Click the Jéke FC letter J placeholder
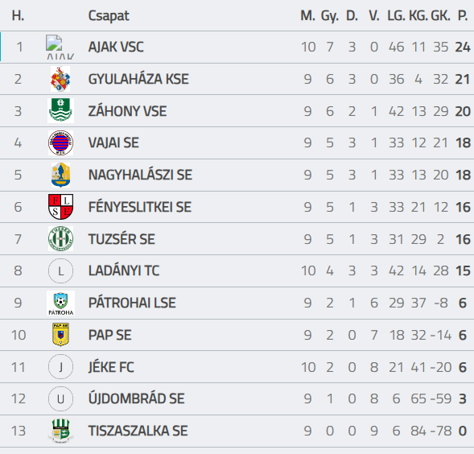The height and width of the screenshot is (454, 474). pos(60,367)
